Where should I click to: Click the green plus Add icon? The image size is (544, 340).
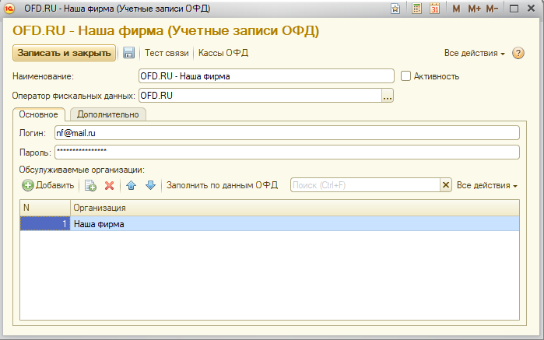coord(28,185)
